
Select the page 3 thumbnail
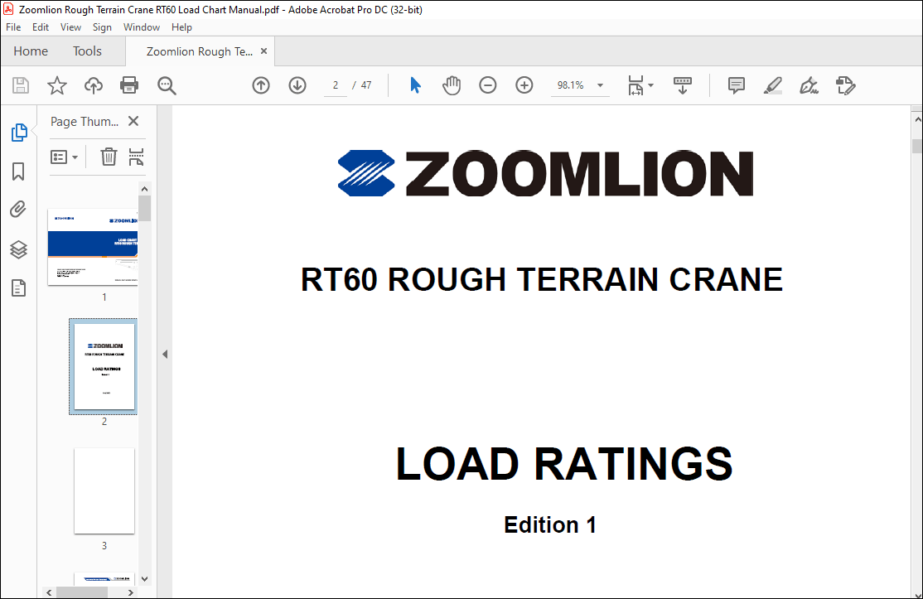(104, 490)
